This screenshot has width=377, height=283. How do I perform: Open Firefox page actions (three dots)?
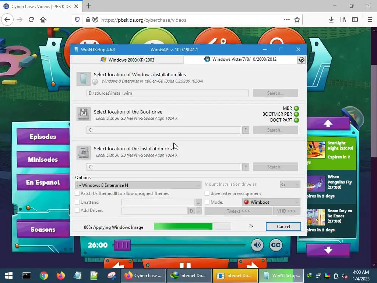coord(286,20)
